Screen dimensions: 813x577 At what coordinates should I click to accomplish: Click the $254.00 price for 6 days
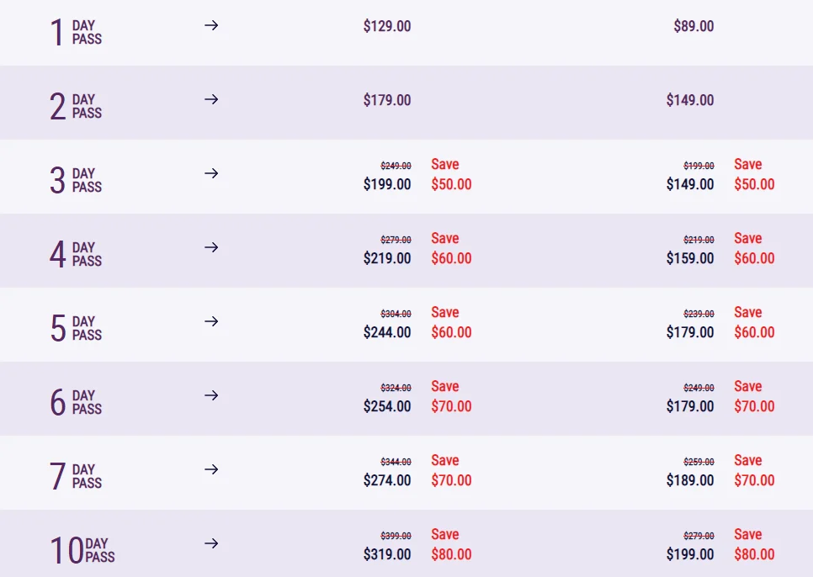tap(387, 406)
